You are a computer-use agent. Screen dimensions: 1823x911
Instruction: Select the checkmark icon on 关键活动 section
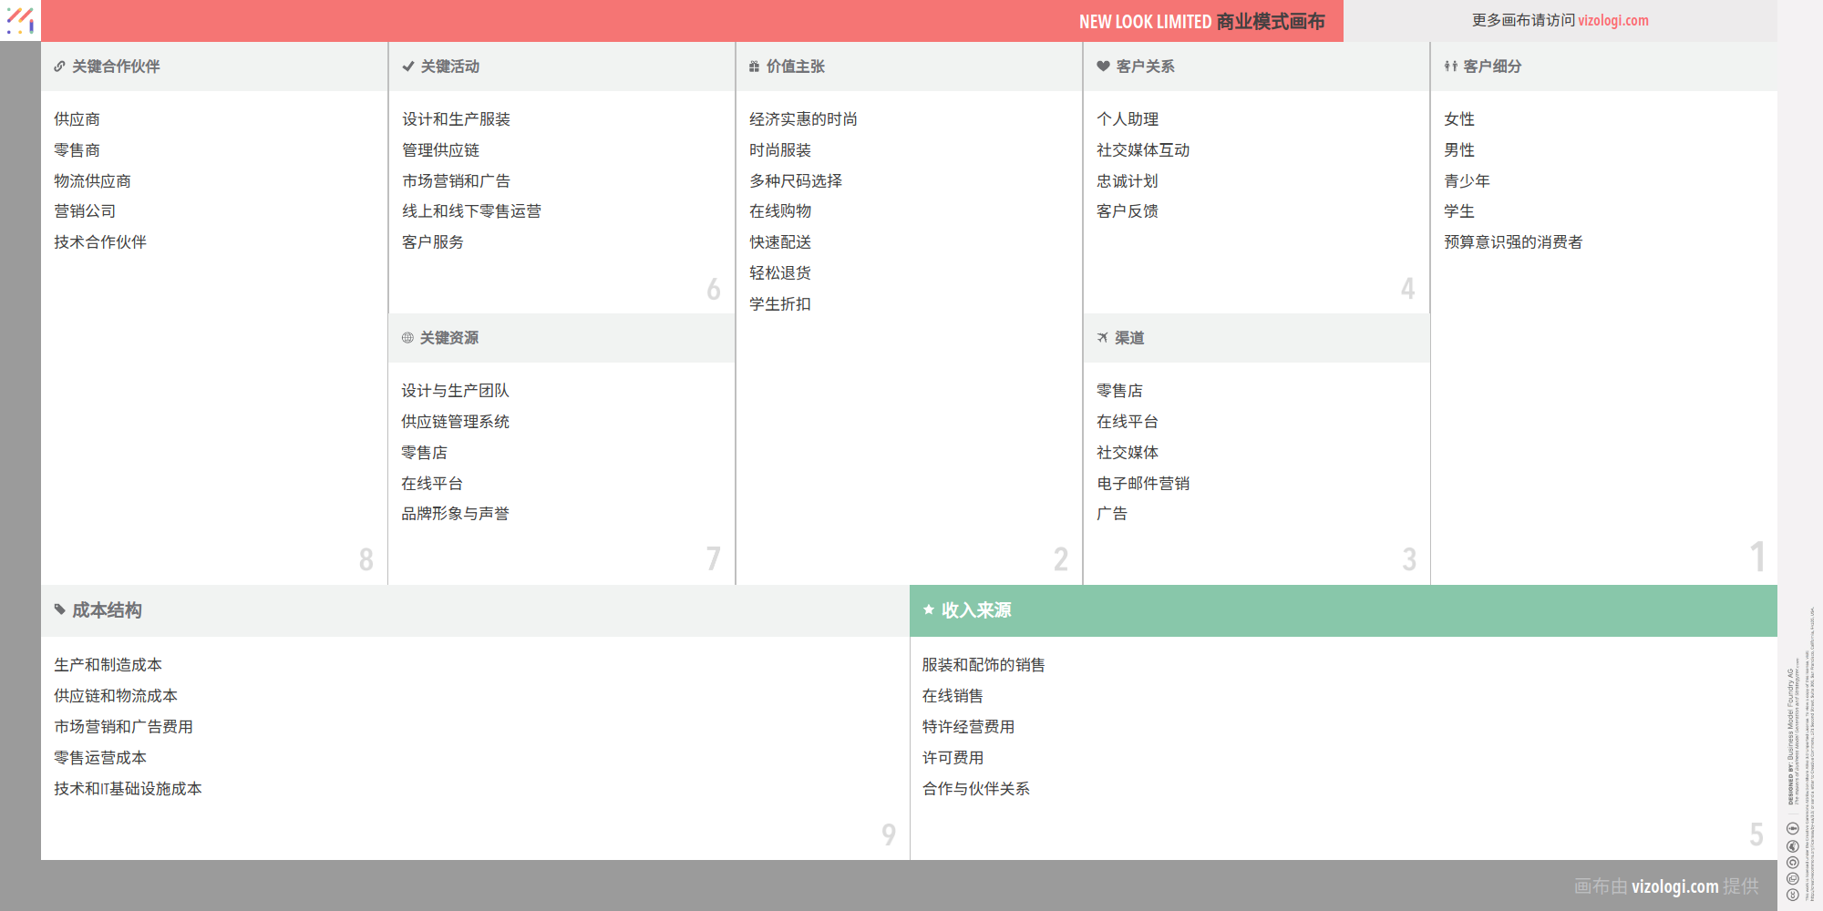pos(407,66)
